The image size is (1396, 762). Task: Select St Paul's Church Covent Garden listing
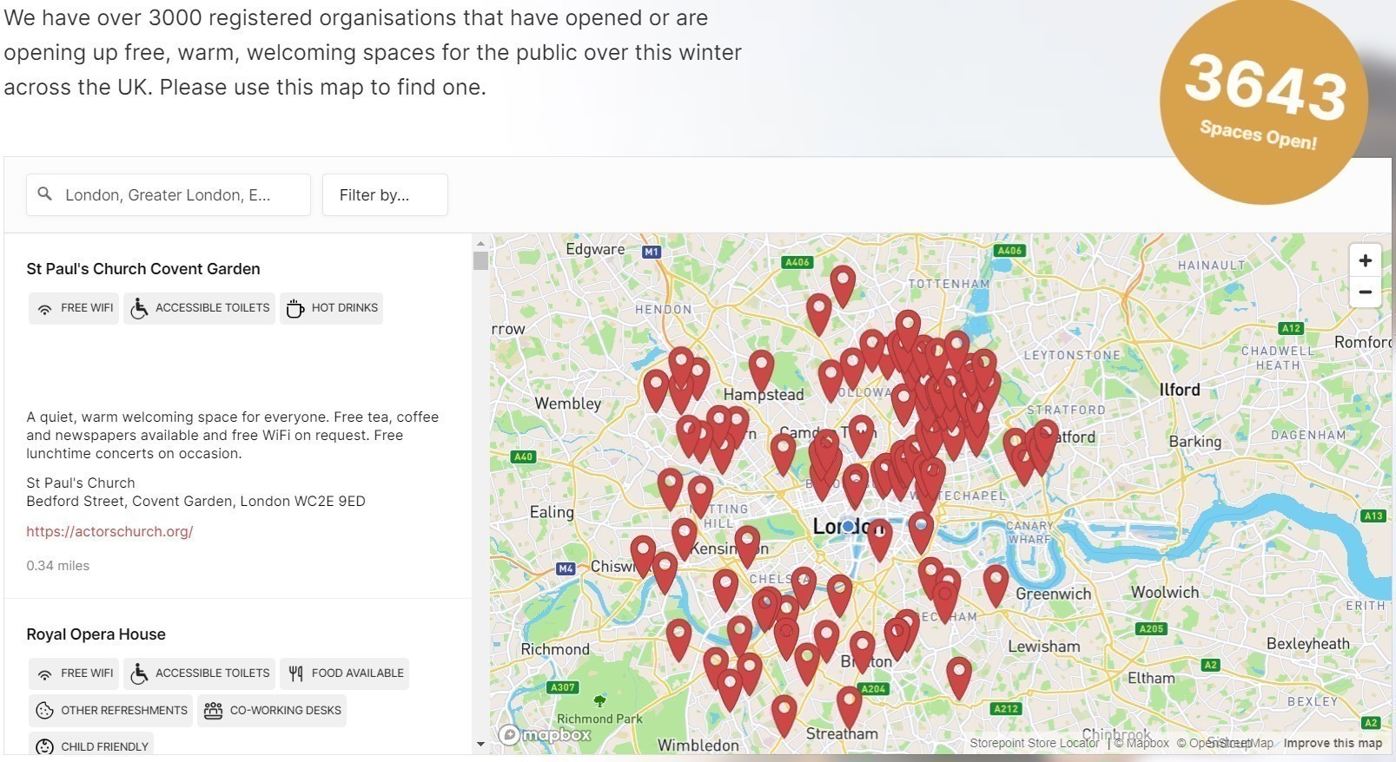(143, 269)
